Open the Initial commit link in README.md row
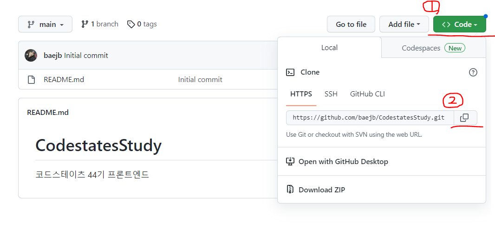This screenshot has height=241, width=495. [x=200, y=80]
